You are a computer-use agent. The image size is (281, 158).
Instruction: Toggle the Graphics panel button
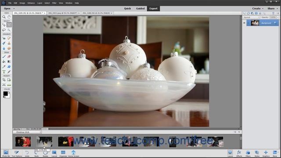click(x=266, y=154)
